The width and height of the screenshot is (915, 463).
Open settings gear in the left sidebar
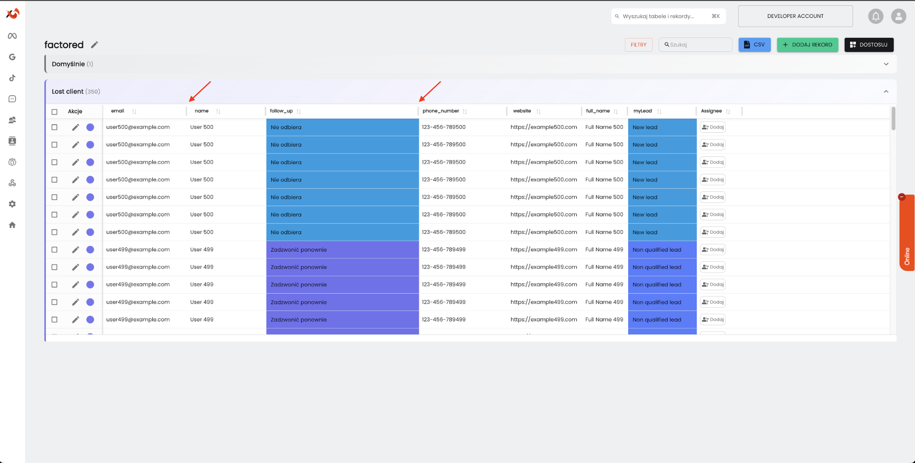[x=13, y=204]
